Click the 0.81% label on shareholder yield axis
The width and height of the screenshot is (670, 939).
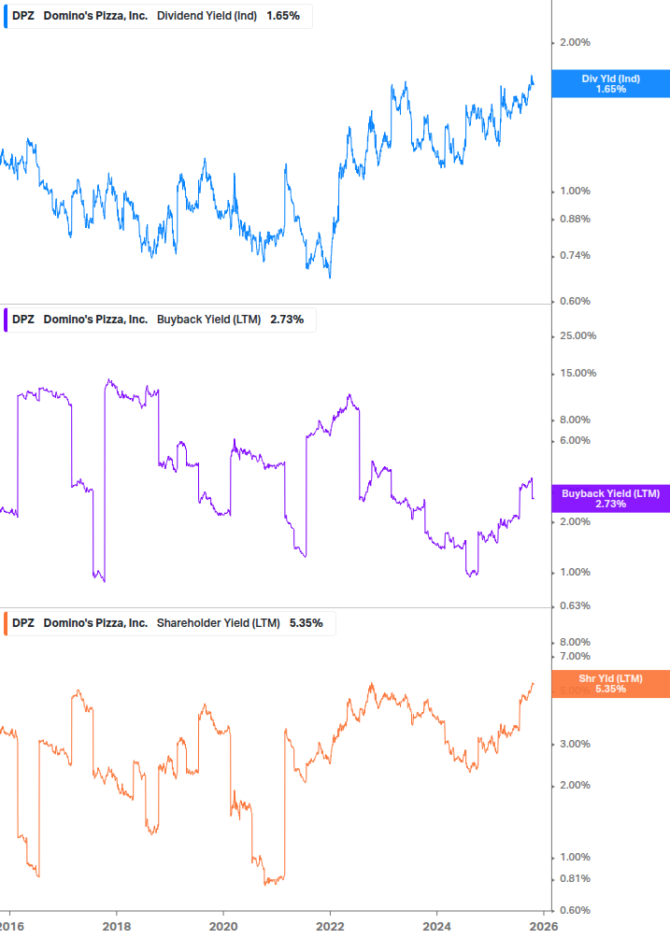click(x=576, y=879)
